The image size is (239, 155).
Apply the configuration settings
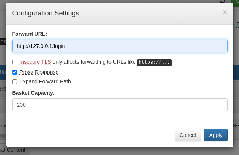216,135
